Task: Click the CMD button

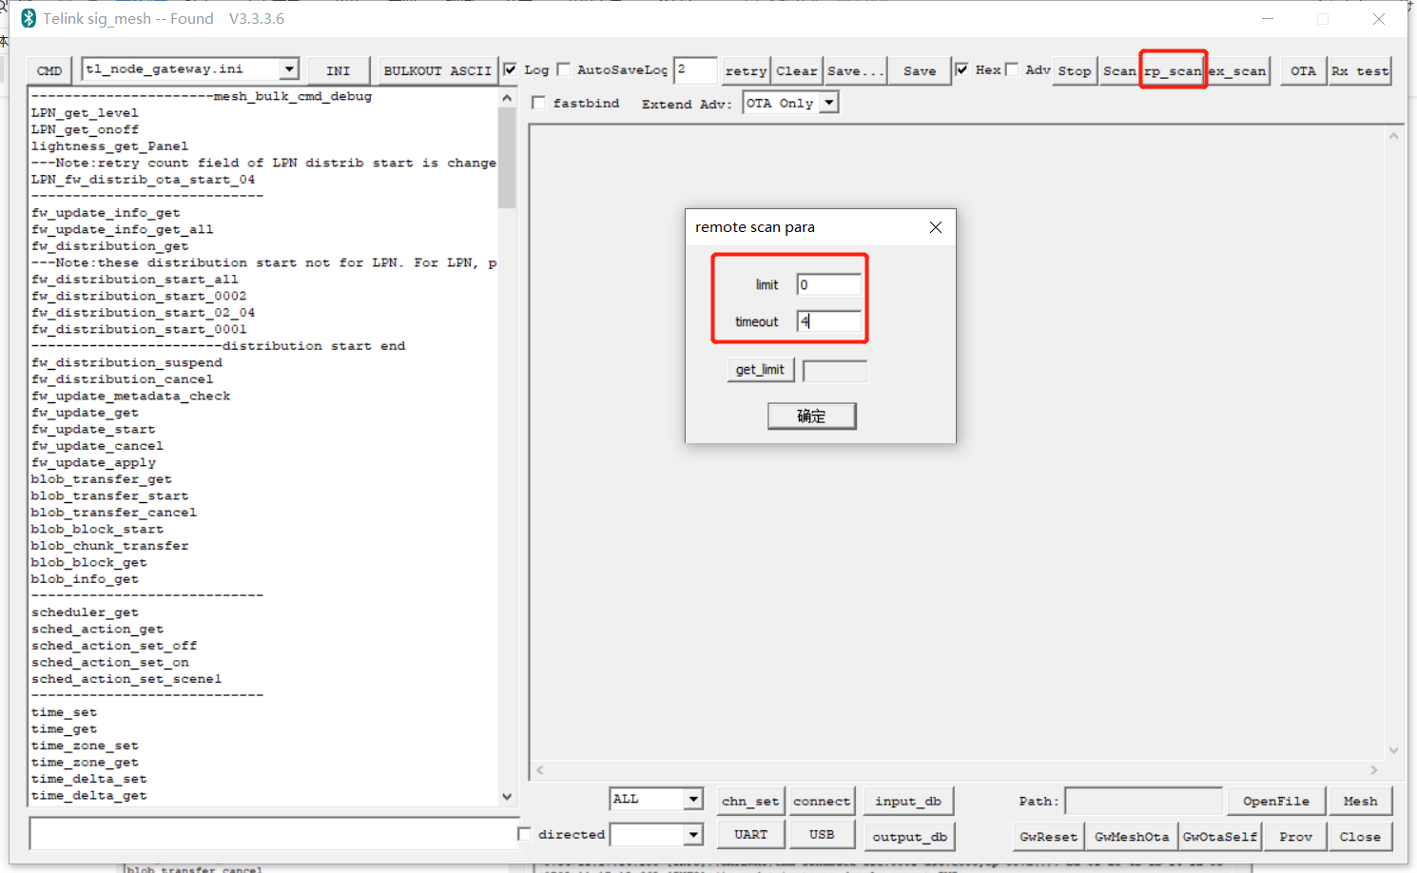Action: [49, 70]
